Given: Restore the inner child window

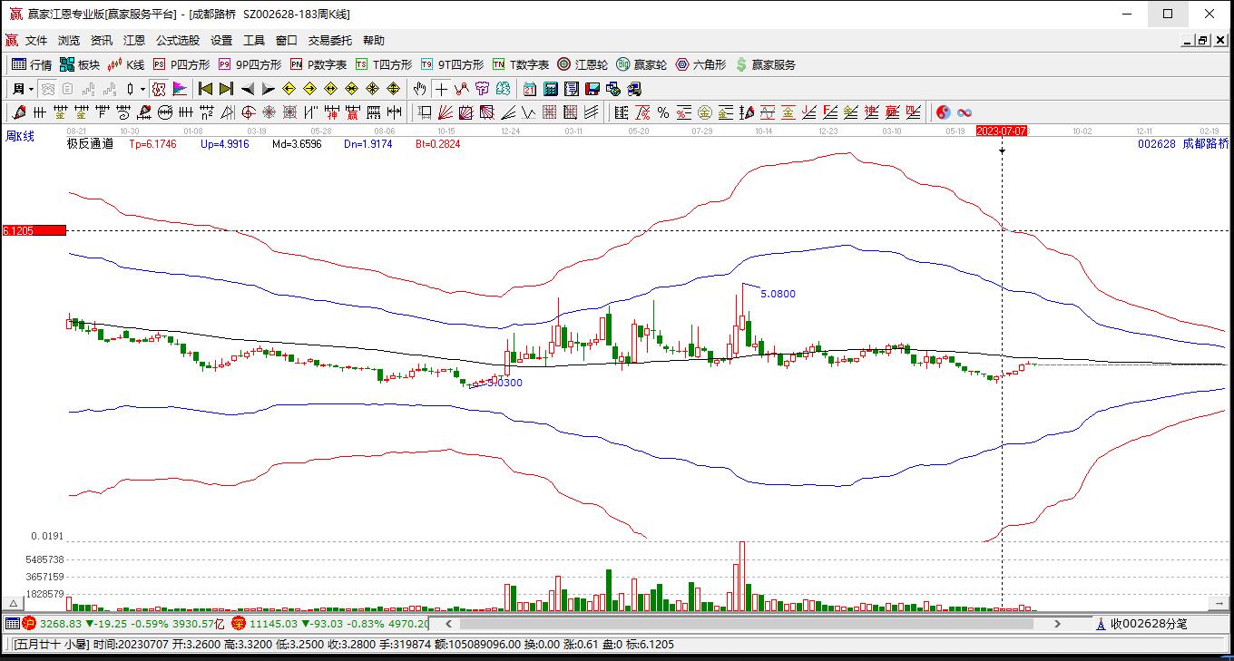Looking at the screenshot, I should [1203, 41].
